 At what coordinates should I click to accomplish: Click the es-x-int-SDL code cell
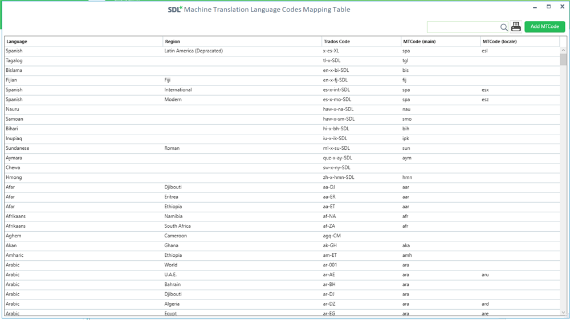tap(336, 90)
